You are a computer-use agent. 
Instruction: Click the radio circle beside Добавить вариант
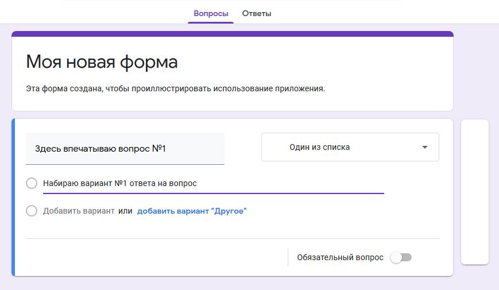pos(32,211)
